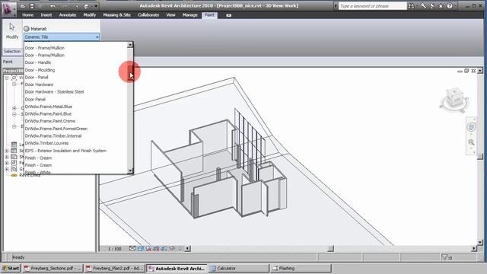Click the visual style icon in the view control bar
Viewport: 487px width, 274px height.
coord(140,249)
